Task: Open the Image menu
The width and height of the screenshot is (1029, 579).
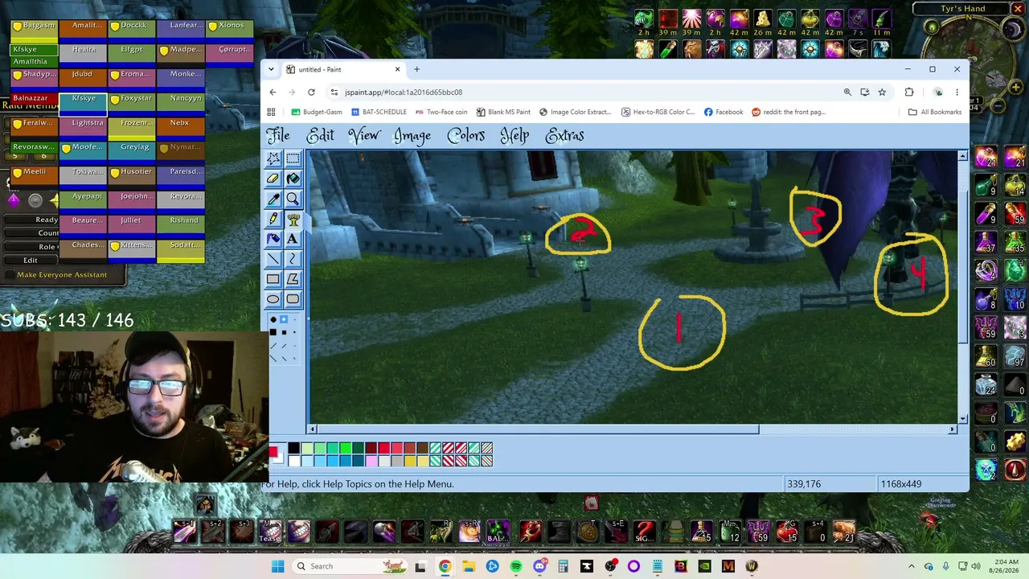Action: tap(412, 135)
